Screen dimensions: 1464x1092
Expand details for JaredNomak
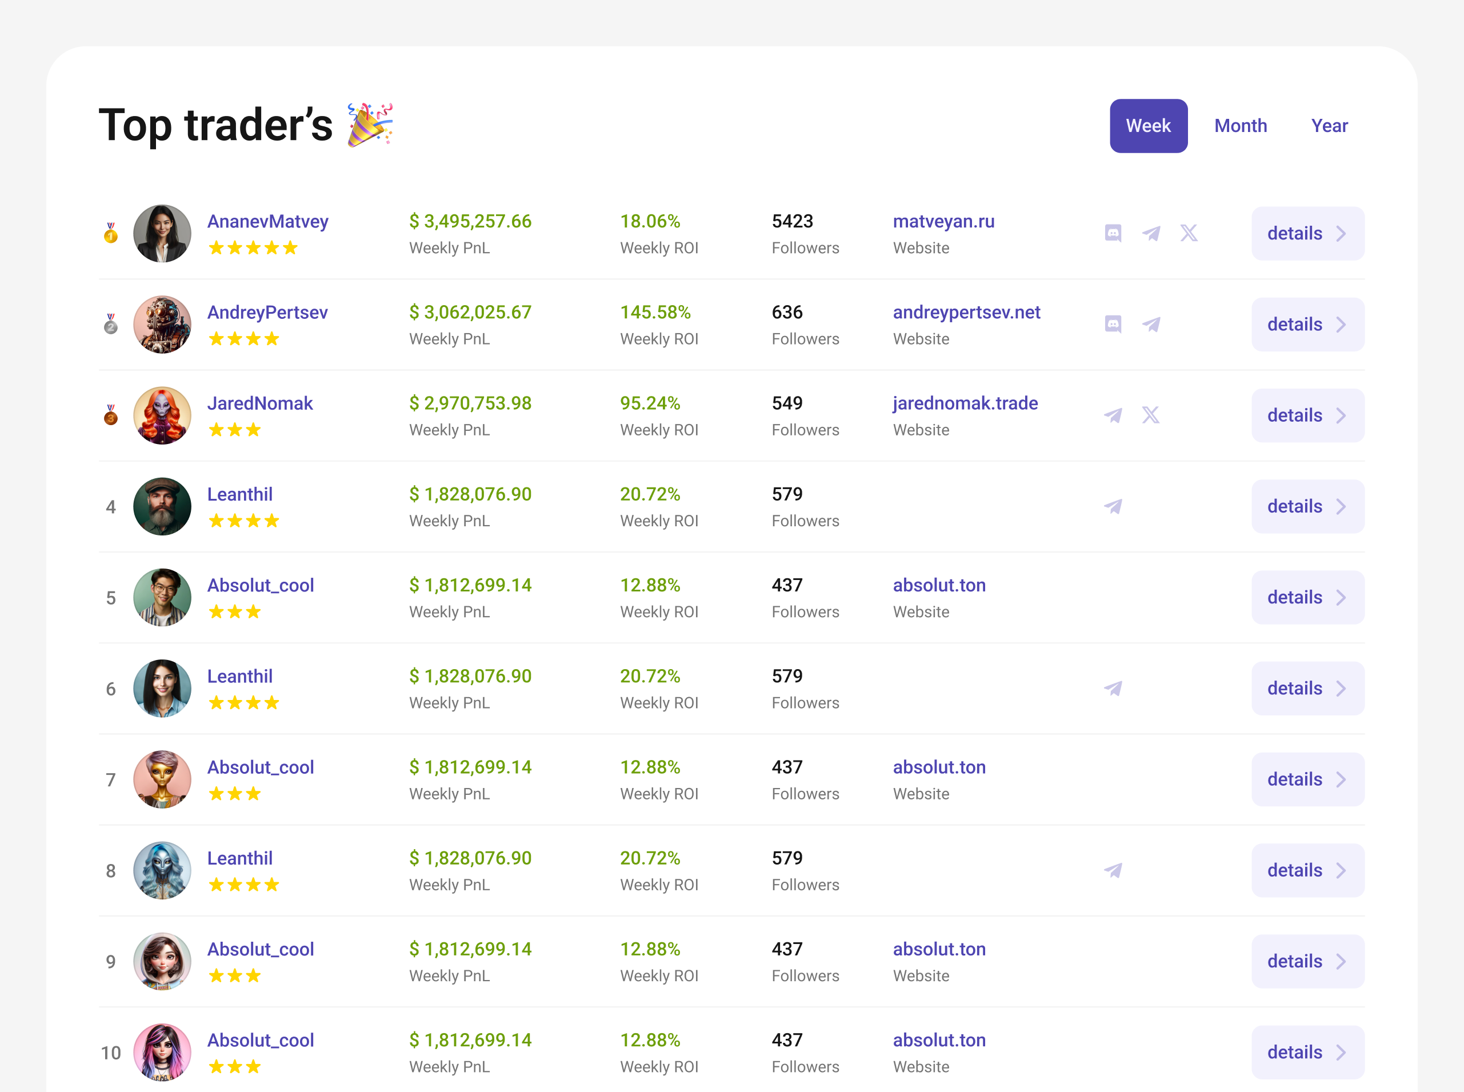[1307, 415]
